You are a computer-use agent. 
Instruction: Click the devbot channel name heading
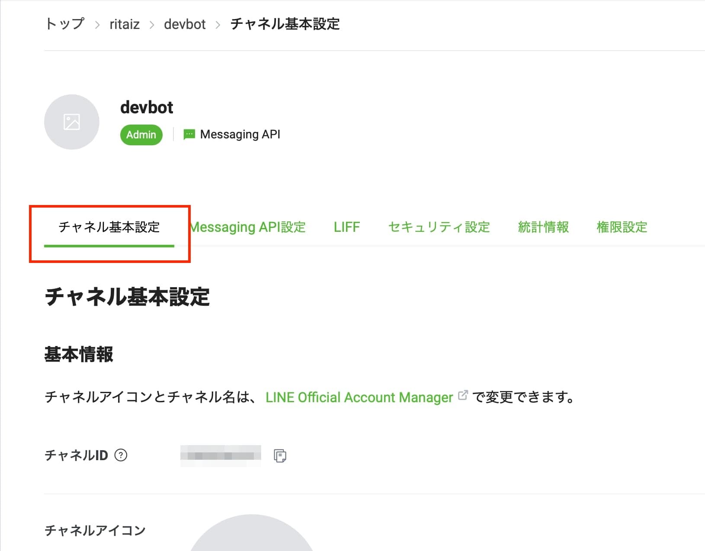pos(147,107)
